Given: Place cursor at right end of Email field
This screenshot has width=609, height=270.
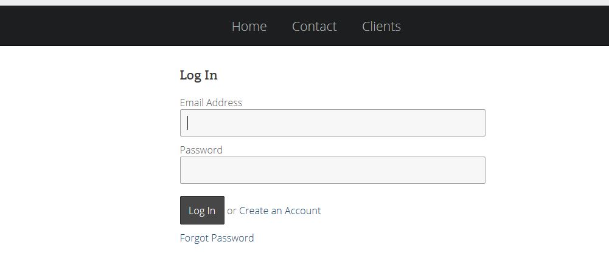Looking at the screenshot, I should click(478, 123).
